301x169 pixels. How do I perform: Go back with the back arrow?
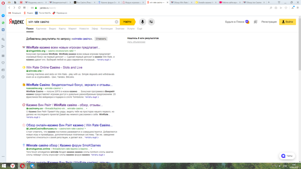(x=9, y=8)
